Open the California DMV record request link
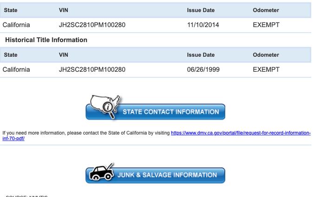 point(241,133)
